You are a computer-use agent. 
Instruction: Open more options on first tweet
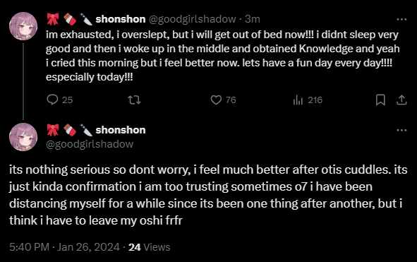point(401,20)
